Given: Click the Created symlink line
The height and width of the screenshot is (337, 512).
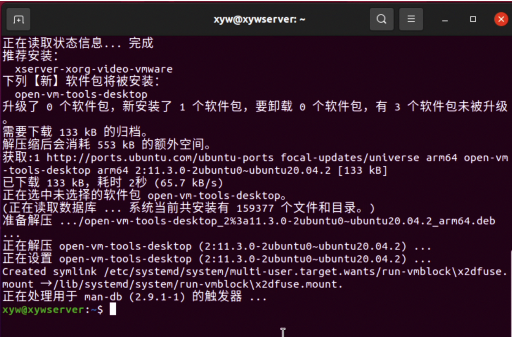Looking at the screenshot, I should coord(255,271).
